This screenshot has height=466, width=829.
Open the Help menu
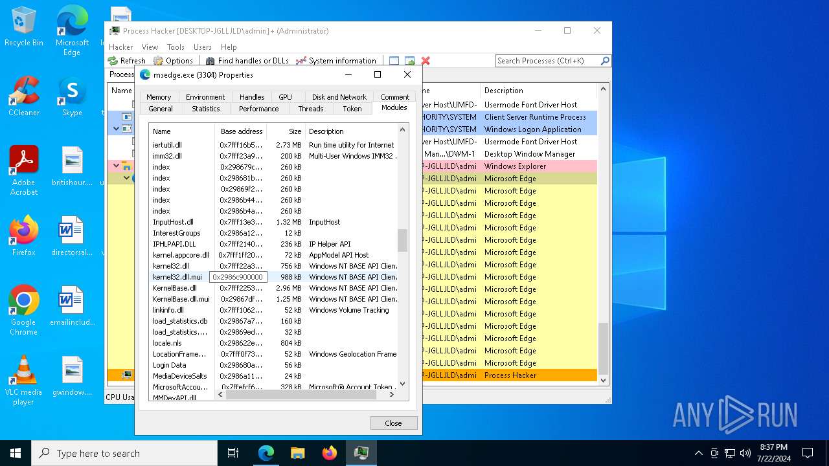(229, 47)
